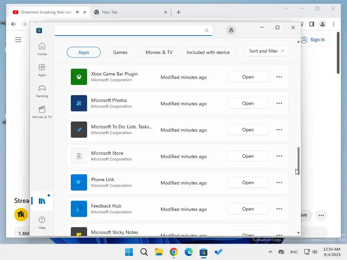
Task: Open Windows Start menu
Action: pyautogui.click(x=129, y=252)
